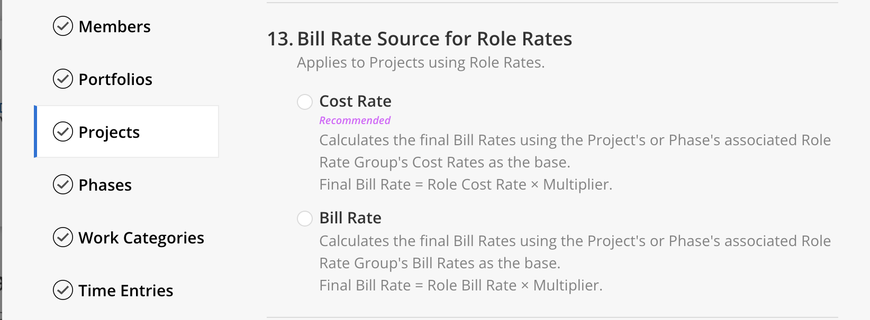Go to the Time Entries section
The width and height of the screenshot is (870, 320).
click(126, 290)
